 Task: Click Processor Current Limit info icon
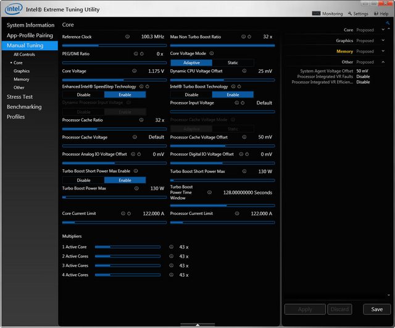click(x=237, y=213)
